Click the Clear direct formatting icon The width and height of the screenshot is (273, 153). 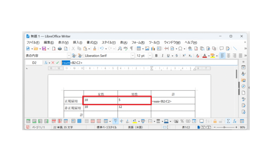[x=197, y=56]
